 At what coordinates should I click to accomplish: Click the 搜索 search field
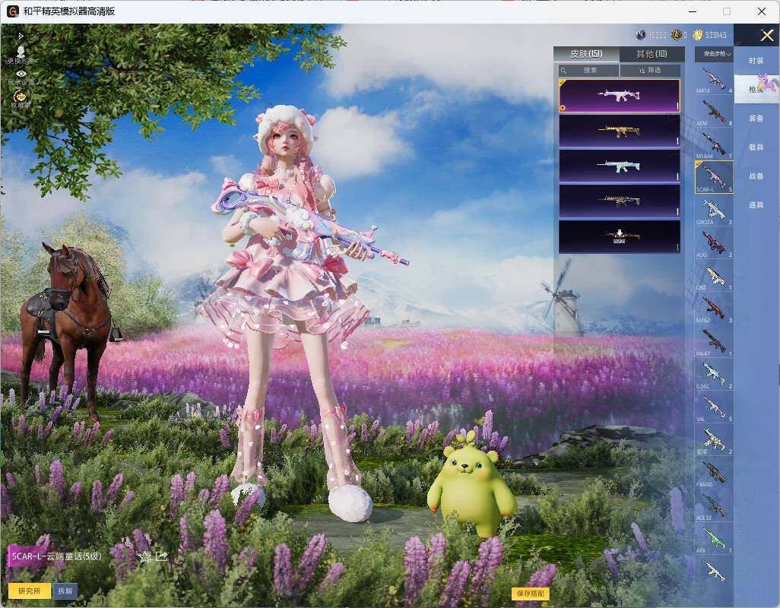589,71
